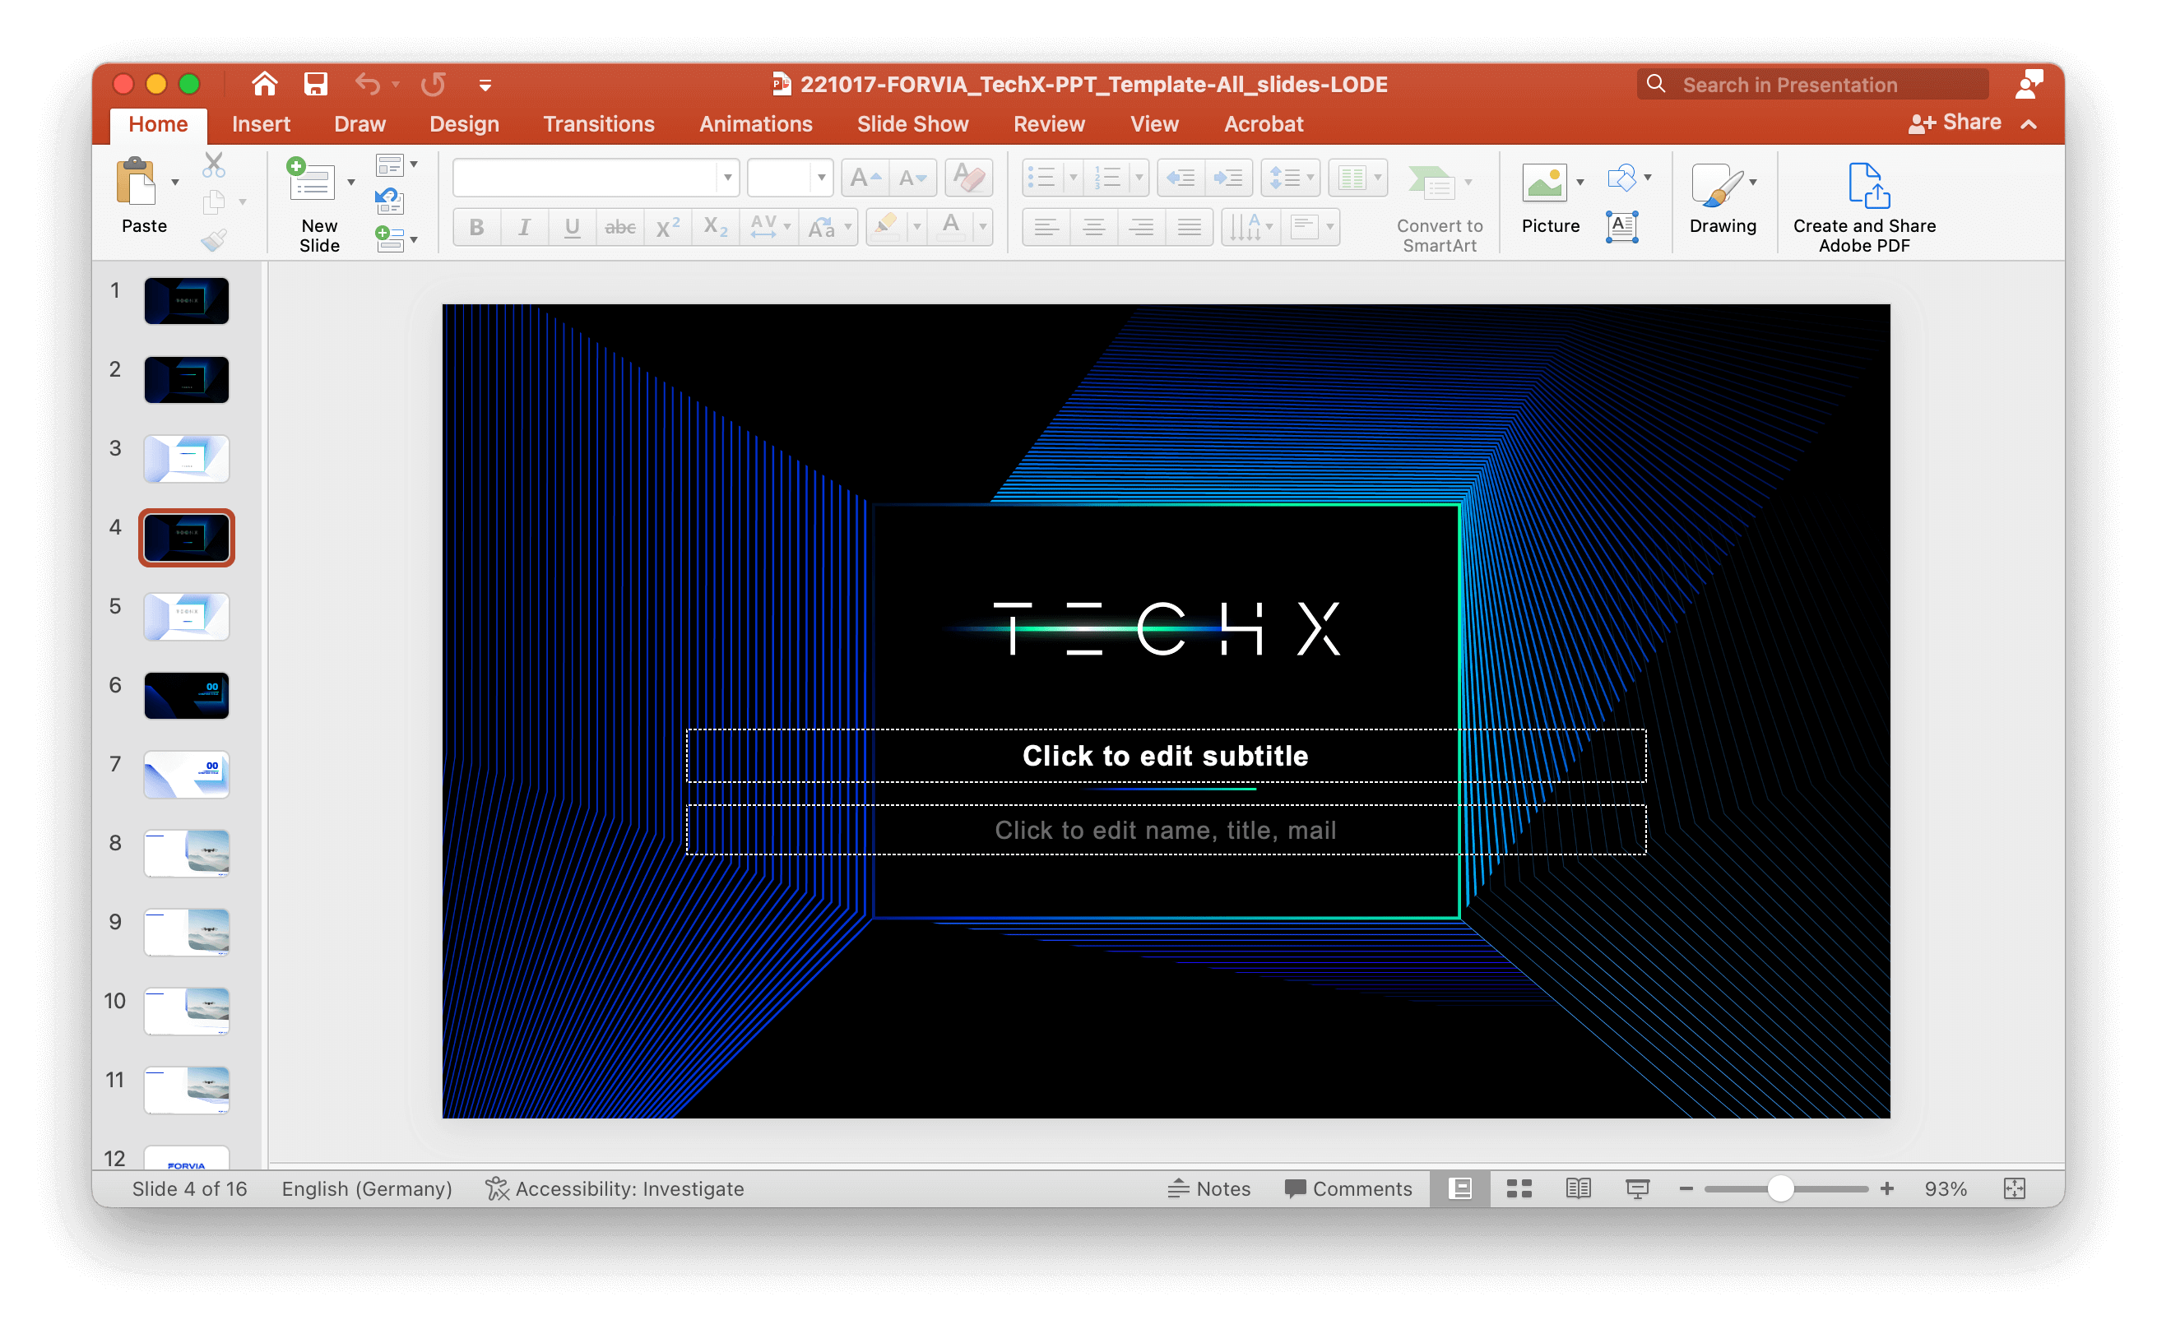Apply the font color swatch
Viewport: 2157px width, 1329px height.
coord(951,227)
